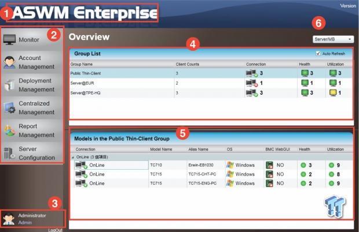Click connection icon for Server@EUR group

point(252,83)
